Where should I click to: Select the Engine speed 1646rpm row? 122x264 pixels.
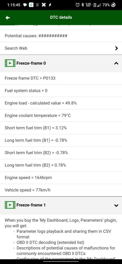[61, 178]
